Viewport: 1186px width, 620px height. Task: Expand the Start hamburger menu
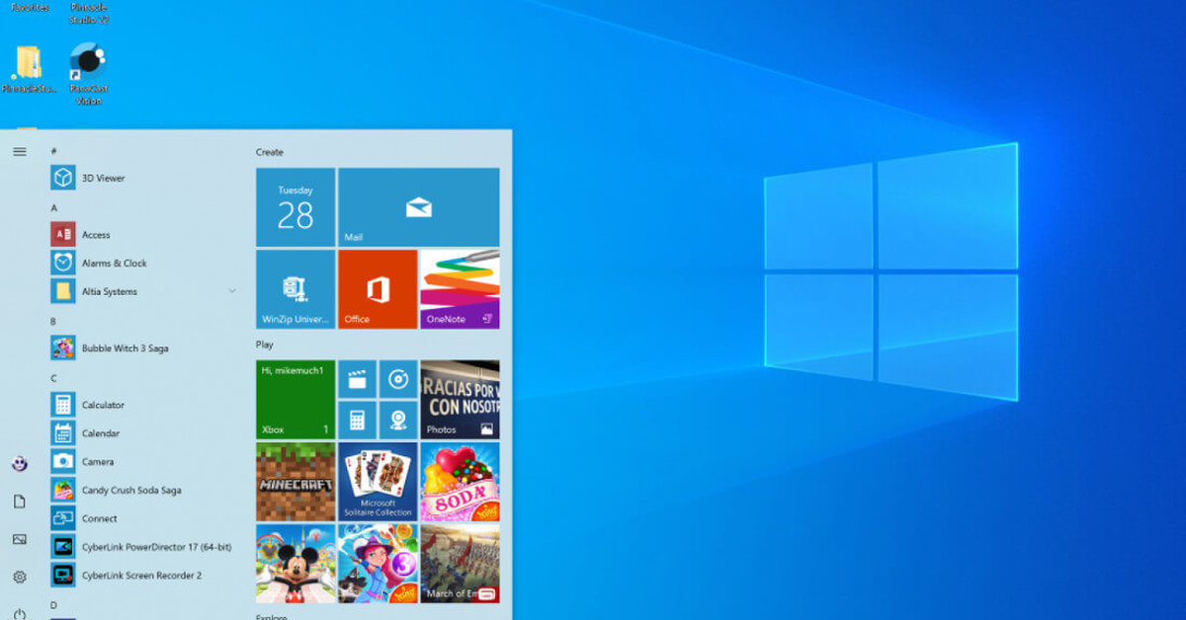coord(19,151)
